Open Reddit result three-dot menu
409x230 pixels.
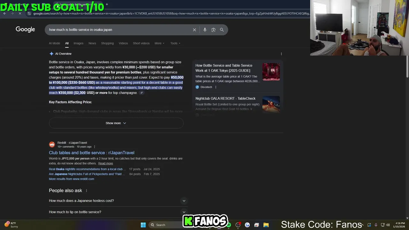pos(94,147)
